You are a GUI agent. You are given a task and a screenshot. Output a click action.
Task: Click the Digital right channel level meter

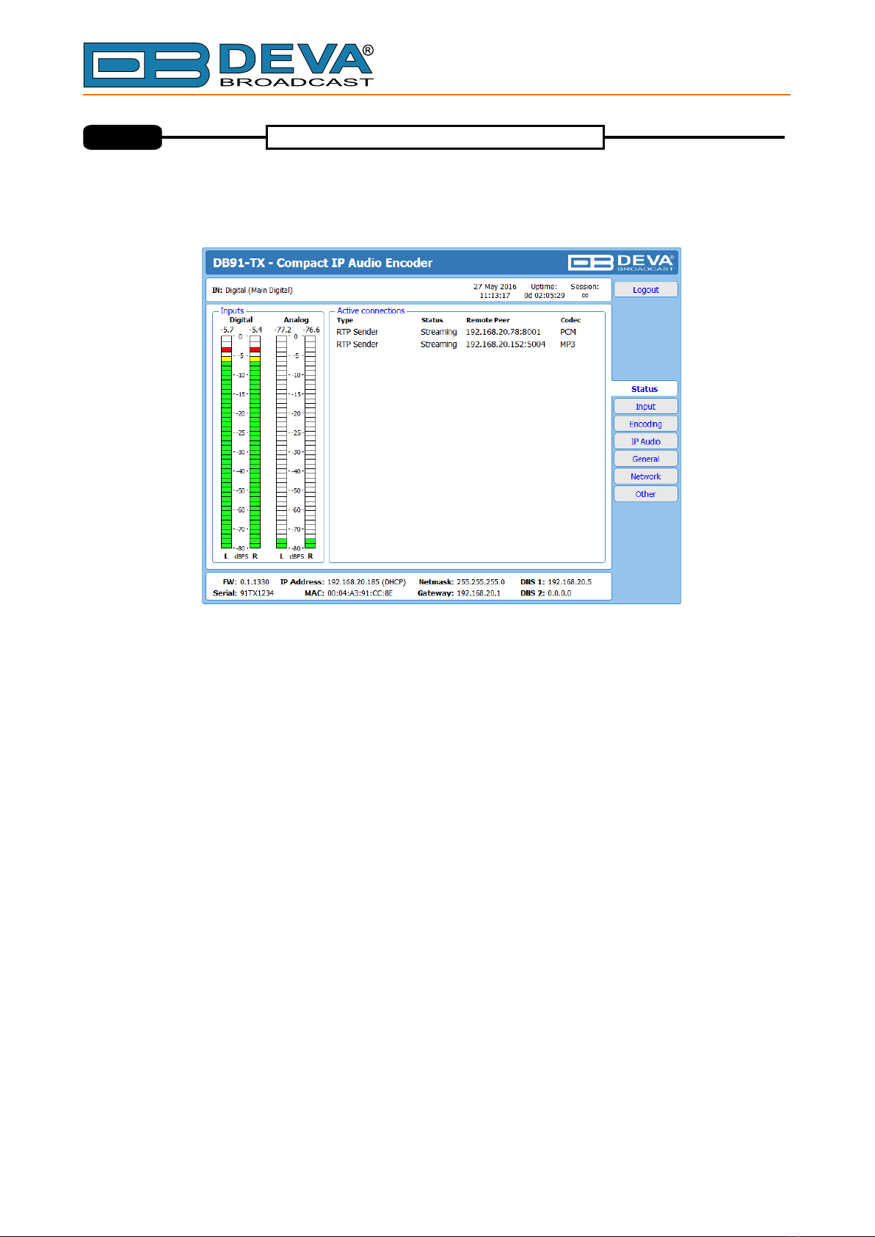255,442
